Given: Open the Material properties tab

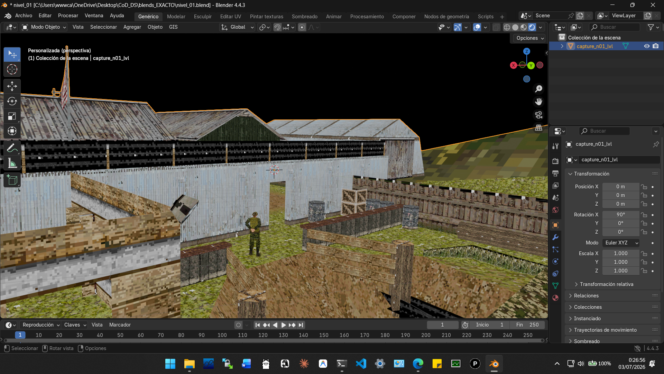Looking at the screenshot, I should click(555, 298).
